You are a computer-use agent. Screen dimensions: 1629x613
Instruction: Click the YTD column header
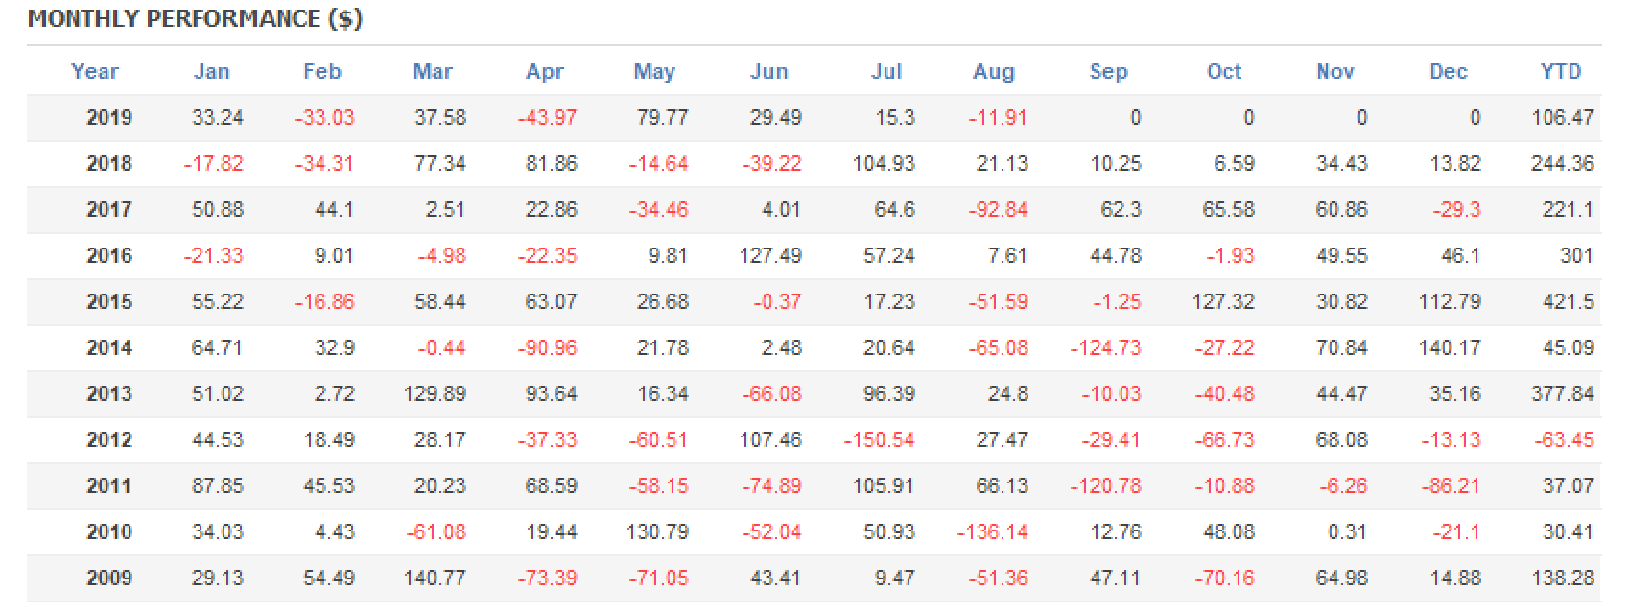point(1560,72)
